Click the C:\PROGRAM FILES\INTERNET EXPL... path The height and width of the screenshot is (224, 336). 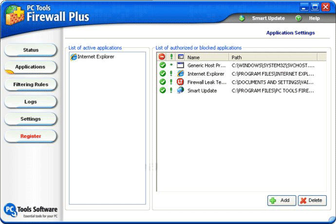[273, 74]
